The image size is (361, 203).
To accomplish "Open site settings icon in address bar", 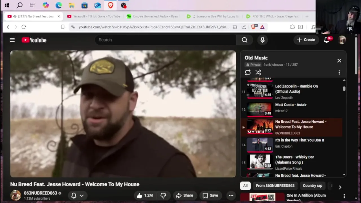I will click(73, 27).
